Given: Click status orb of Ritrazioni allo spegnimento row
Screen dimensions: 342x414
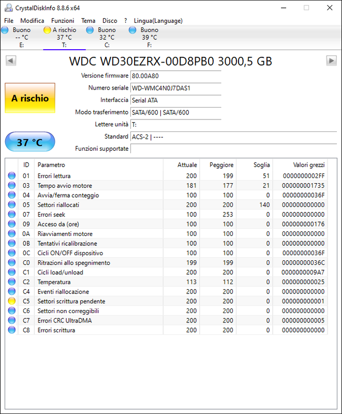Looking at the screenshot, I should click(11, 262).
